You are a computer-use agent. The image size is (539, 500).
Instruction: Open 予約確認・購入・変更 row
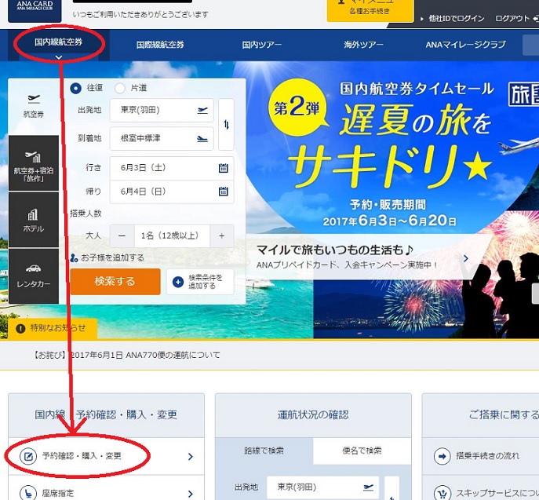coord(106,456)
